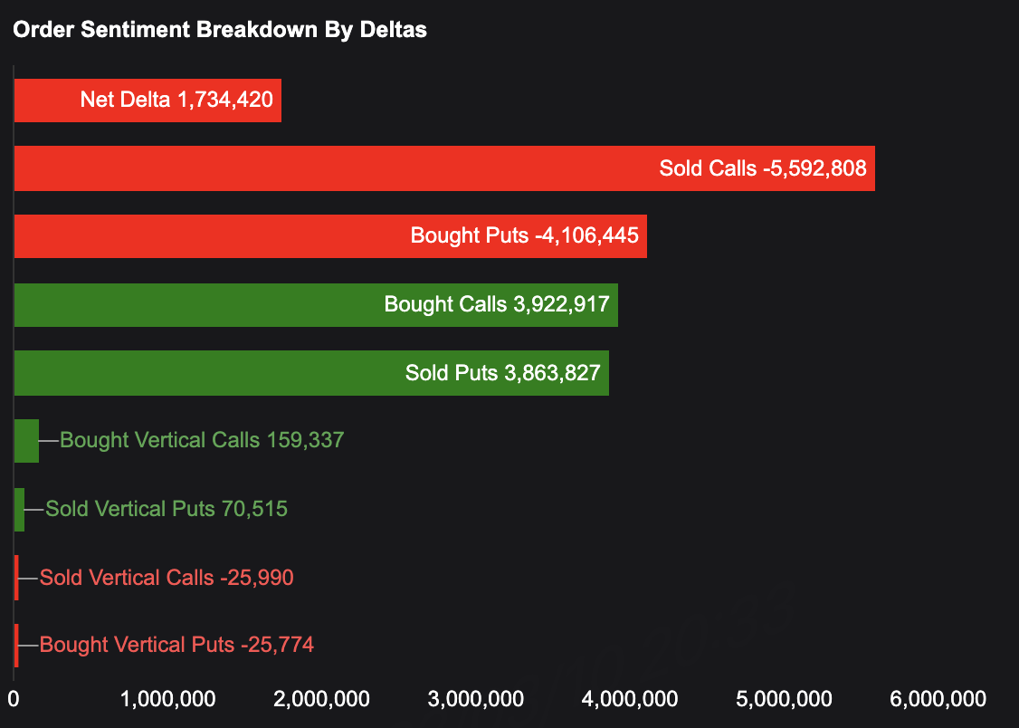This screenshot has width=1019, height=728.
Task: Click the Sold Vertical Puts 70,515 text label
Action: pos(167,509)
